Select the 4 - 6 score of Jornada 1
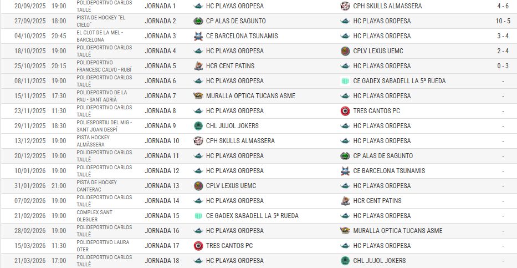The width and height of the screenshot is (517, 268). tap(502, 6)
